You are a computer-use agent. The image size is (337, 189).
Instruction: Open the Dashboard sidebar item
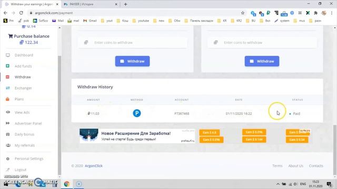coord(24,55)
